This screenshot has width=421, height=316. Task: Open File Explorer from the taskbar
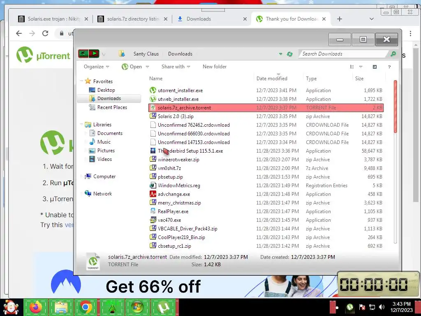tap(61, 307)
